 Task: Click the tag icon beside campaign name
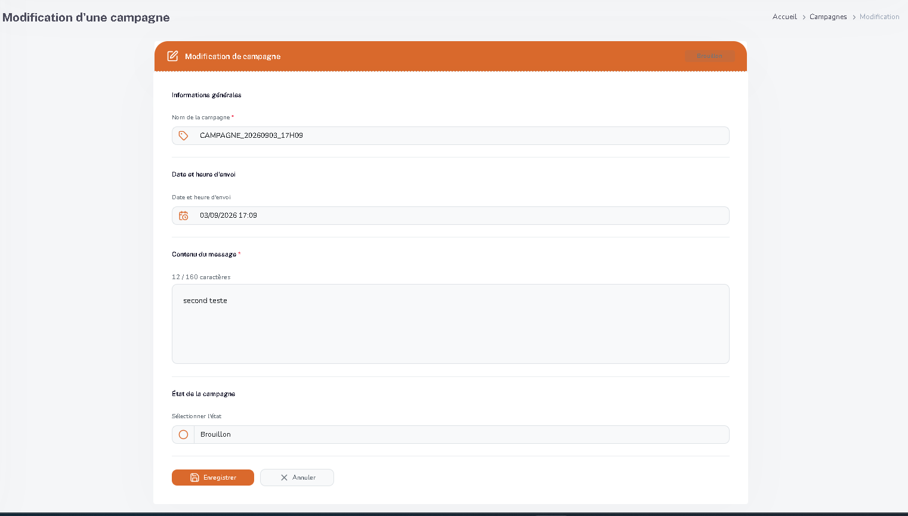tap(184, 135)
